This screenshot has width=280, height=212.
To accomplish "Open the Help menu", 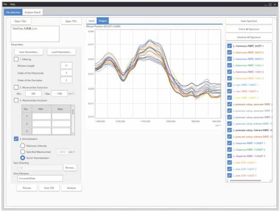I will (x=12, y=4).
